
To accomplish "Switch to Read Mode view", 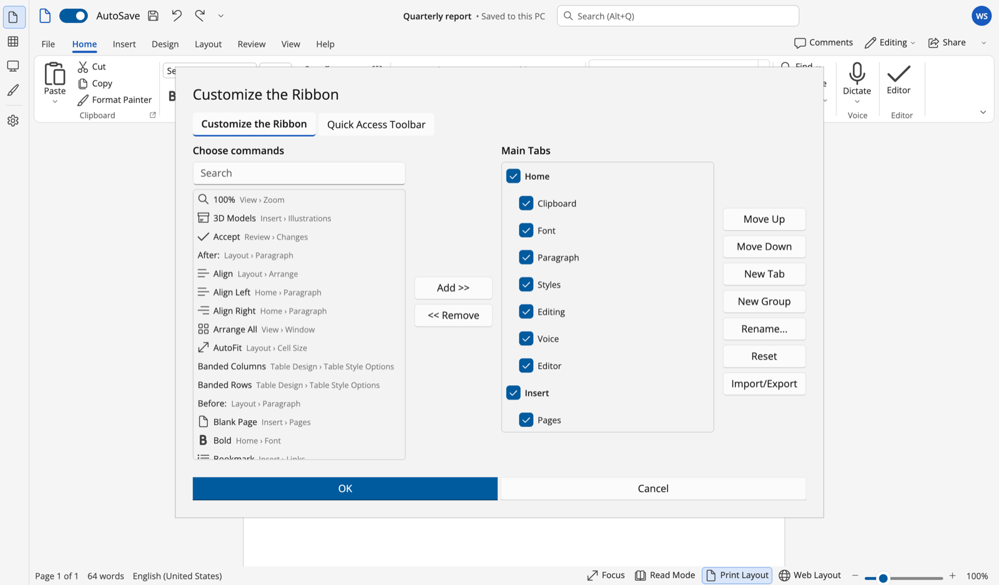I will pyautogui.click(x=665, y=576).
